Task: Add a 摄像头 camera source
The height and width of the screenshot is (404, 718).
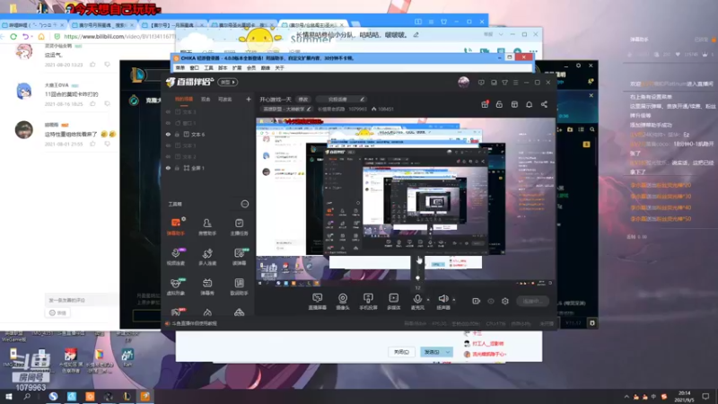Action: 343,302
